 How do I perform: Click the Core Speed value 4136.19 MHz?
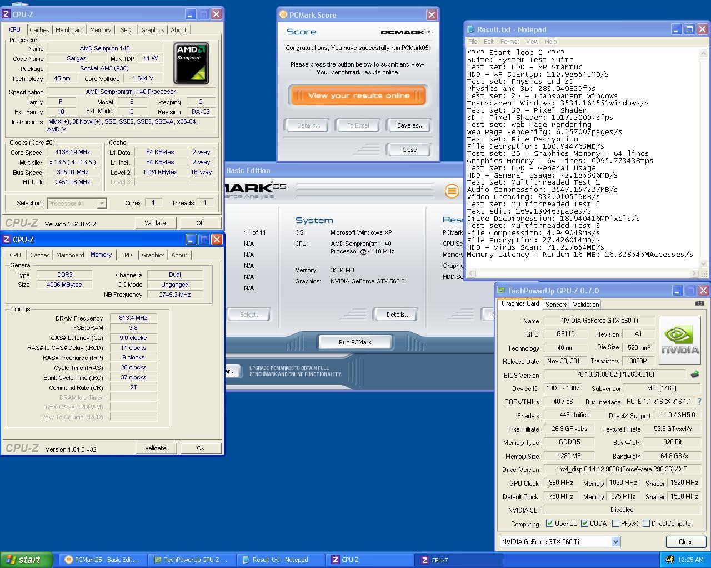(73, 152)
